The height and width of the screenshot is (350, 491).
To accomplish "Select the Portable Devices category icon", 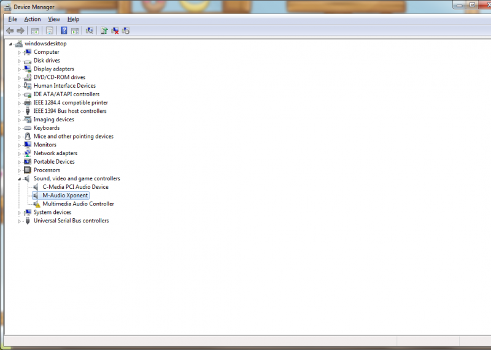I will [28, 162].
